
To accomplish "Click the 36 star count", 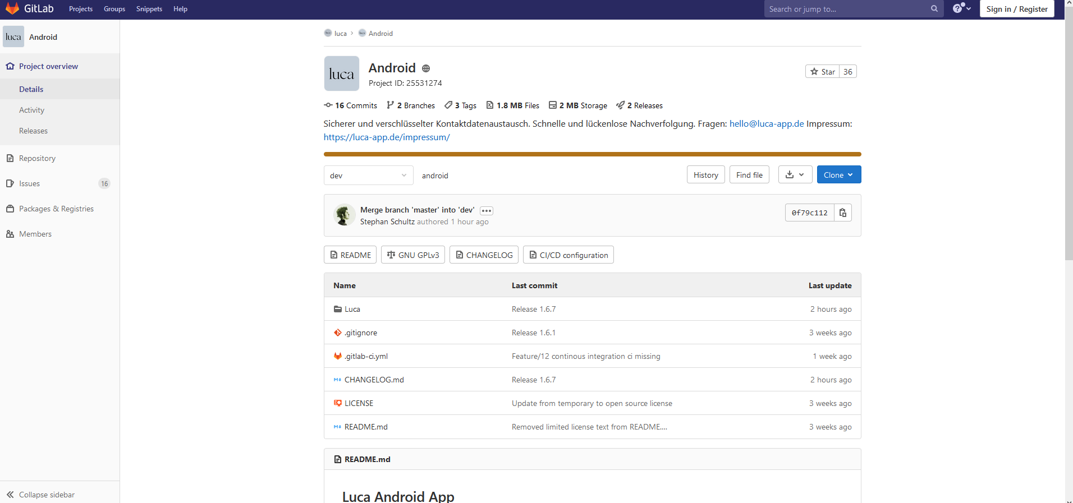I will (x=848, y=71).
